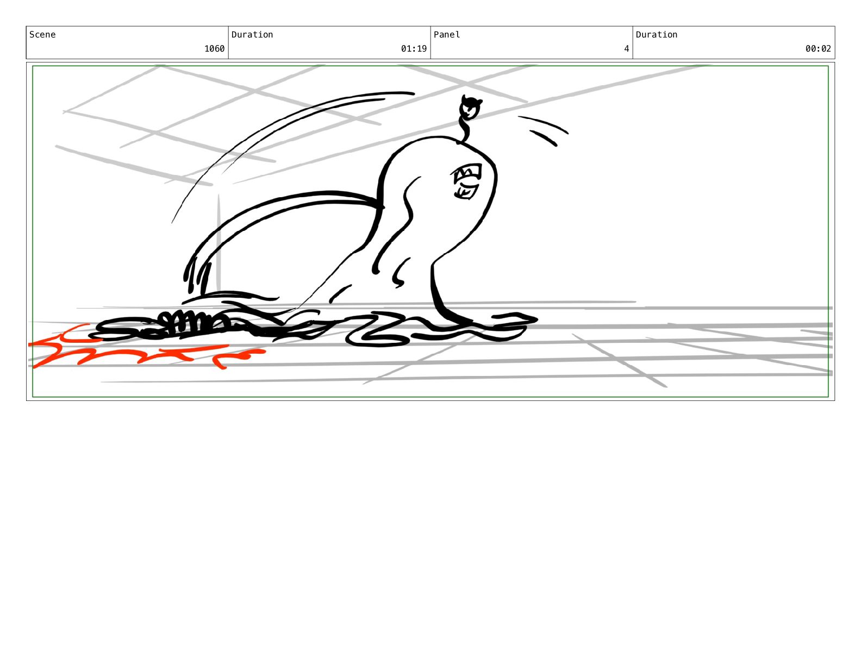The width and height of the screenshot is (861, 665).
Task: Click the storyboard panel drawing thumbnail
Action: [430, 231]
